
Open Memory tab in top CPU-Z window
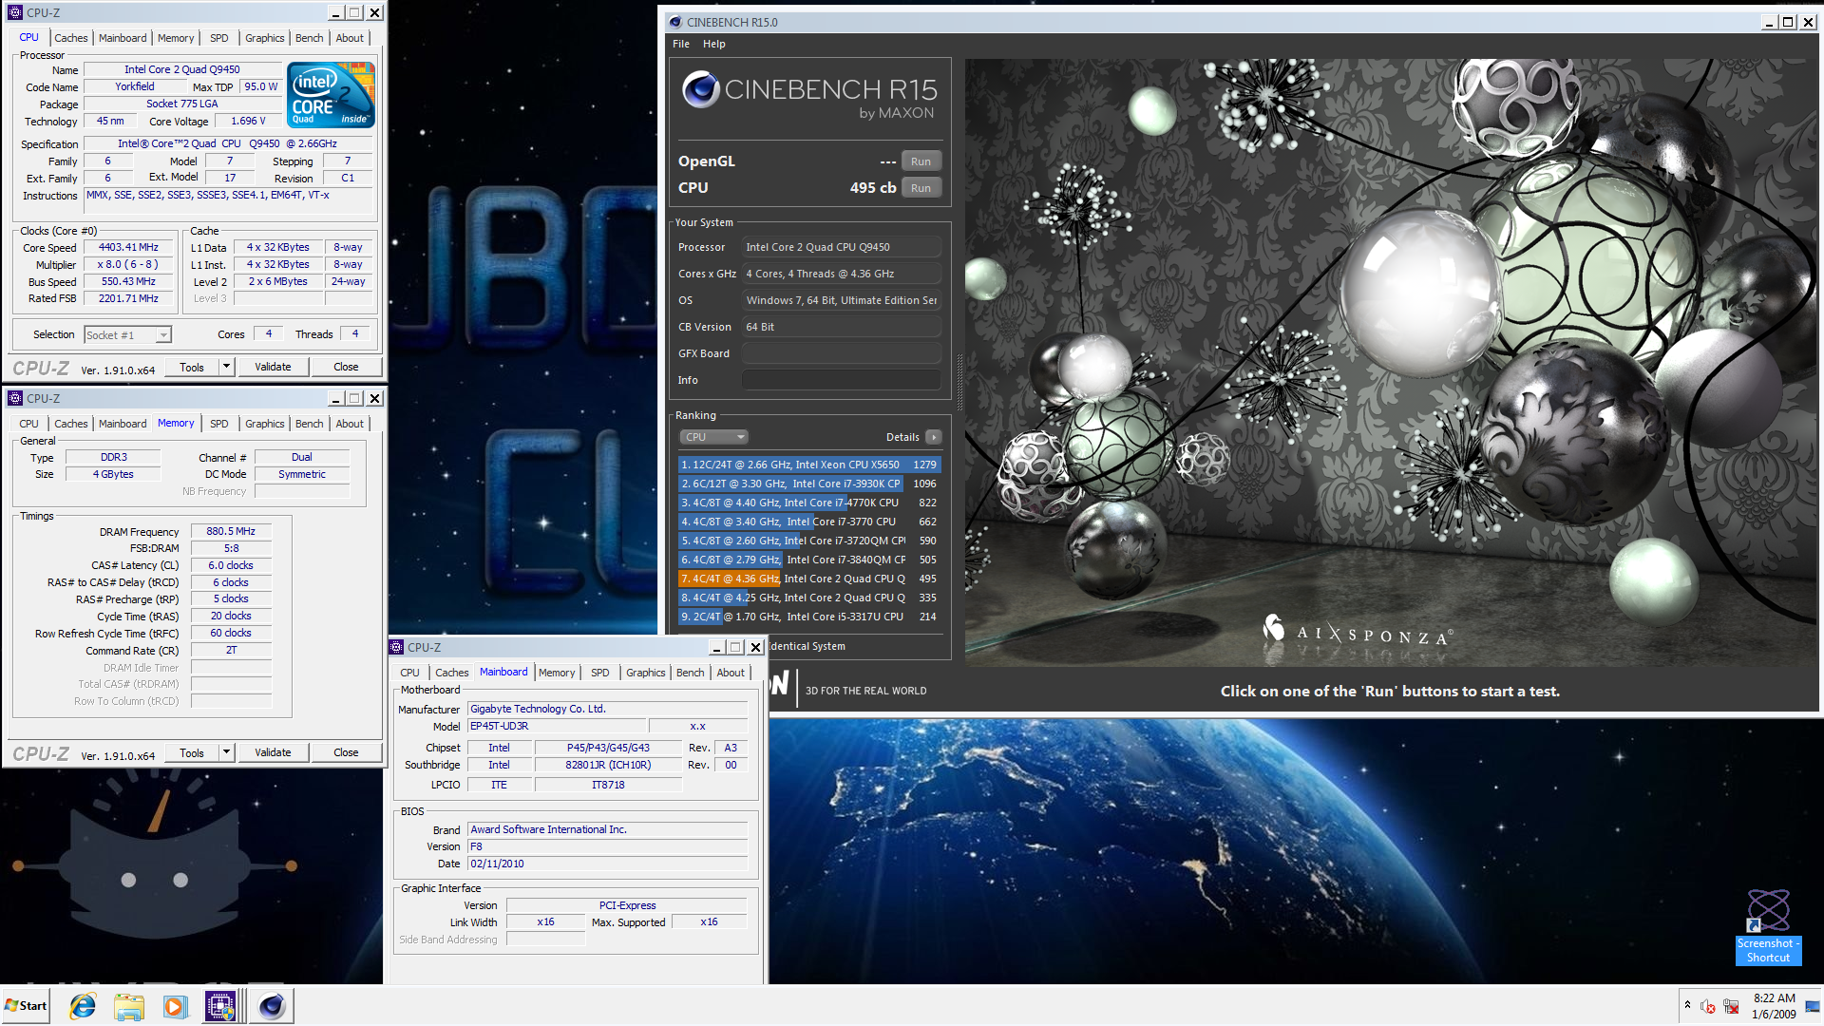pyautogui.click(x=176, y=38)
